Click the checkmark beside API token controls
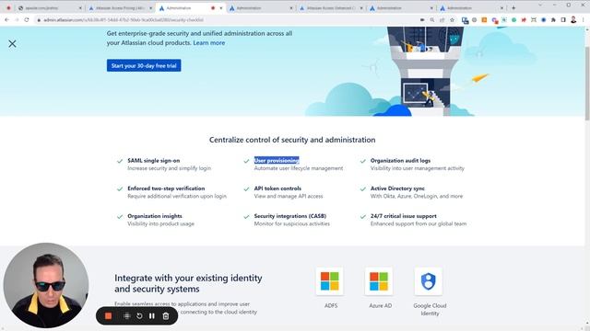 pyautogui.click(x=246, y=188)
